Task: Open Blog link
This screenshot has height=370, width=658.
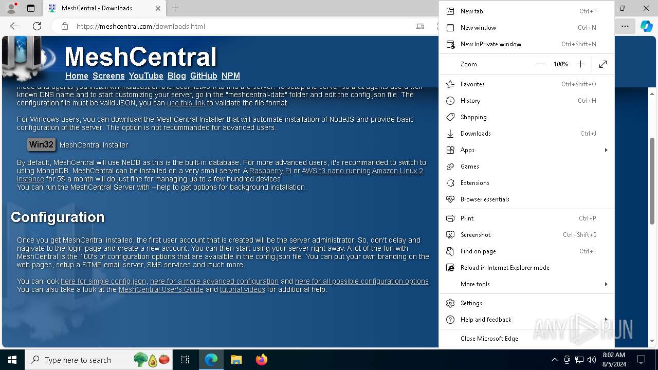Action: [x=176, y=76]
